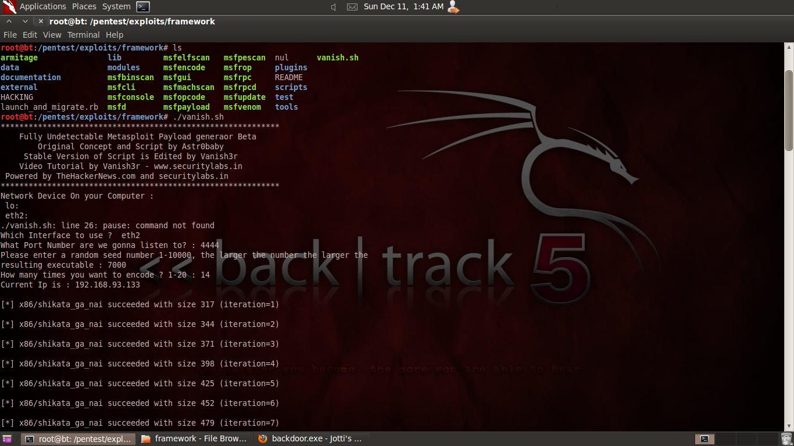Click the msfrop entry
794x446 pixels.
point(238,67)
